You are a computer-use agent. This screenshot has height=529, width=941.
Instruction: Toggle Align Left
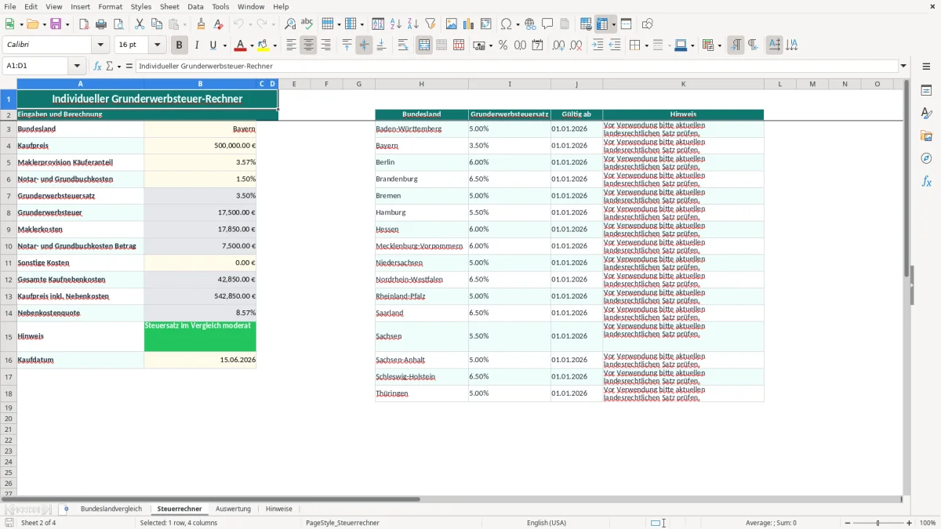pyautogui.click(x=291, y=45)
